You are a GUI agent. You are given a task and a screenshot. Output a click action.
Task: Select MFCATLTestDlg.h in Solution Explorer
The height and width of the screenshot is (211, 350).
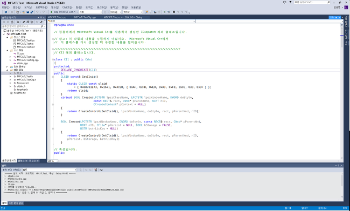[x=26, y=80]
